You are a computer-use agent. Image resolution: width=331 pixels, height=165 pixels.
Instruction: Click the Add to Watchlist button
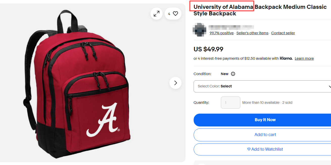(265, 149)
